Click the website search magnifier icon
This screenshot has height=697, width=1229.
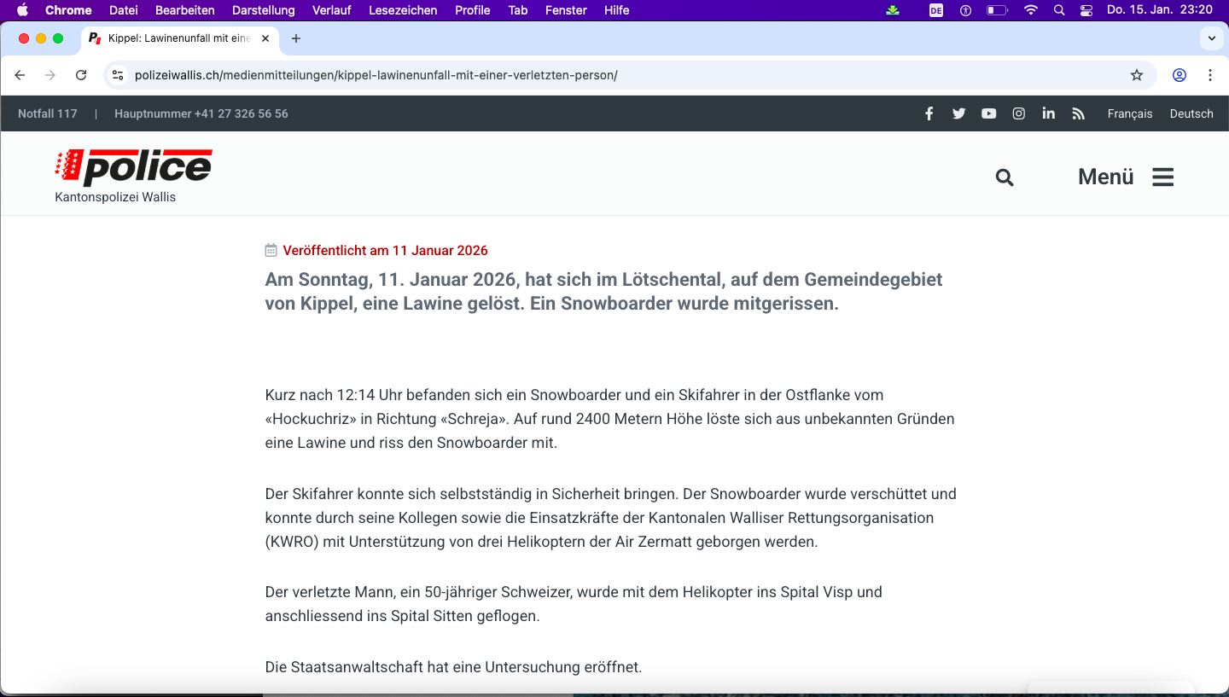[x=1005, y=177]
